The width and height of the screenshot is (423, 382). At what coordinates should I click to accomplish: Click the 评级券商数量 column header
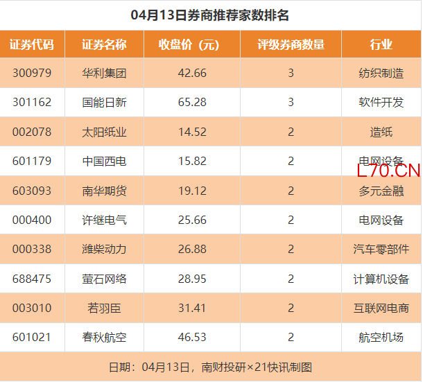(x=291, y=45)
